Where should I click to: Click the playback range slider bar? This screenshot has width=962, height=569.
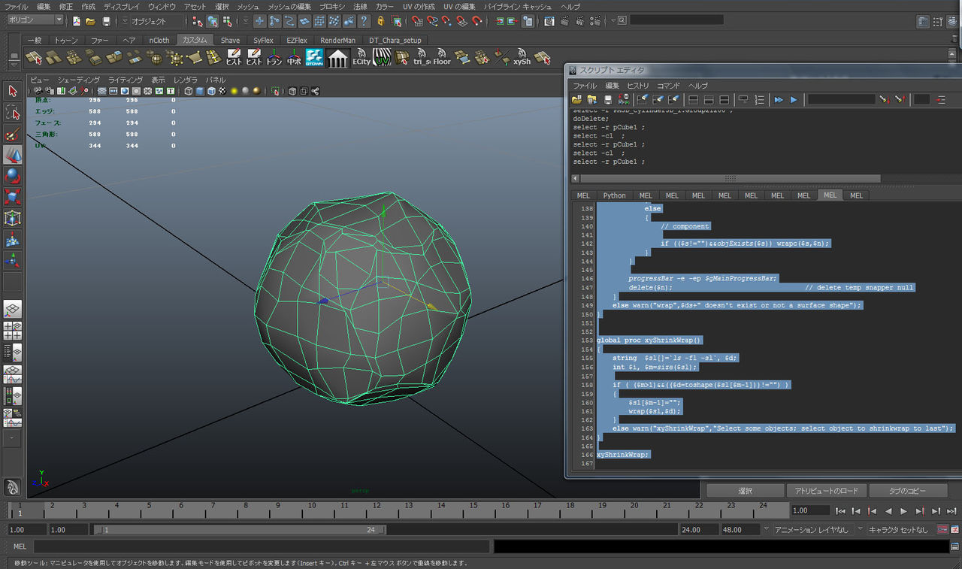click(x=239, y=530)
